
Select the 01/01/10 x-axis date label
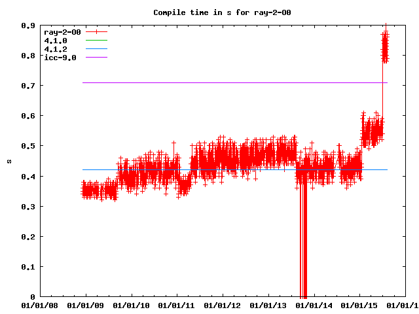coord(132,305)
